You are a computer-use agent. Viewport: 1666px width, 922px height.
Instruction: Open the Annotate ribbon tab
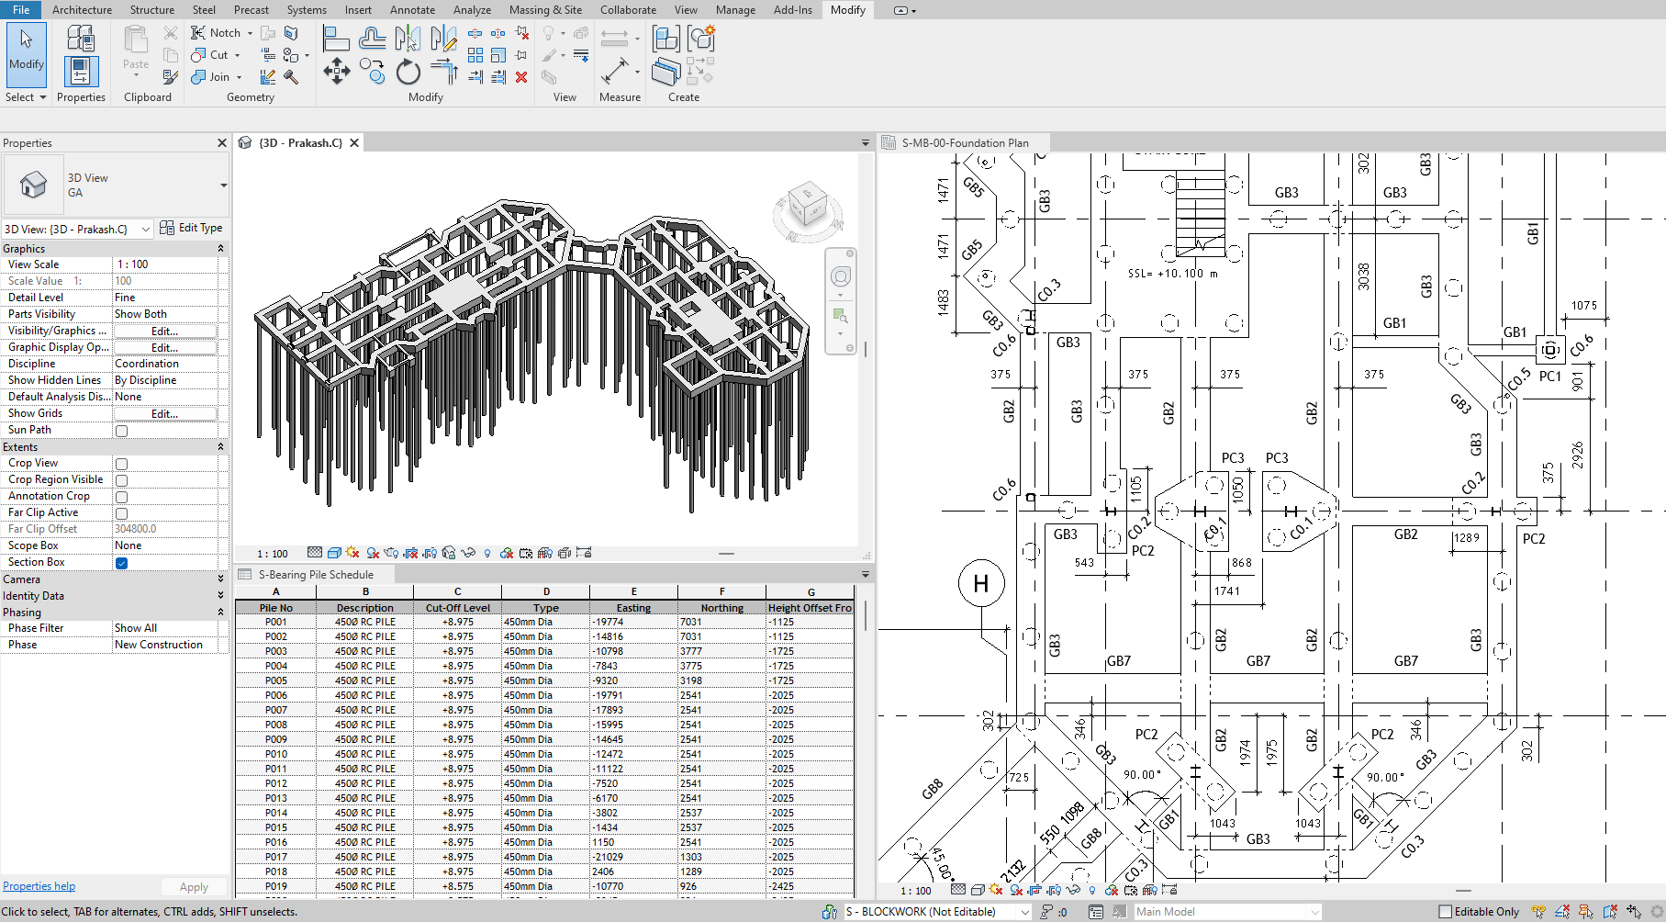(x=412, y=10)
